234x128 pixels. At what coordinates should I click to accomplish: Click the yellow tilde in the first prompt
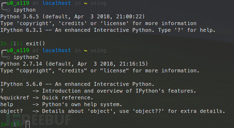[85, 3]
